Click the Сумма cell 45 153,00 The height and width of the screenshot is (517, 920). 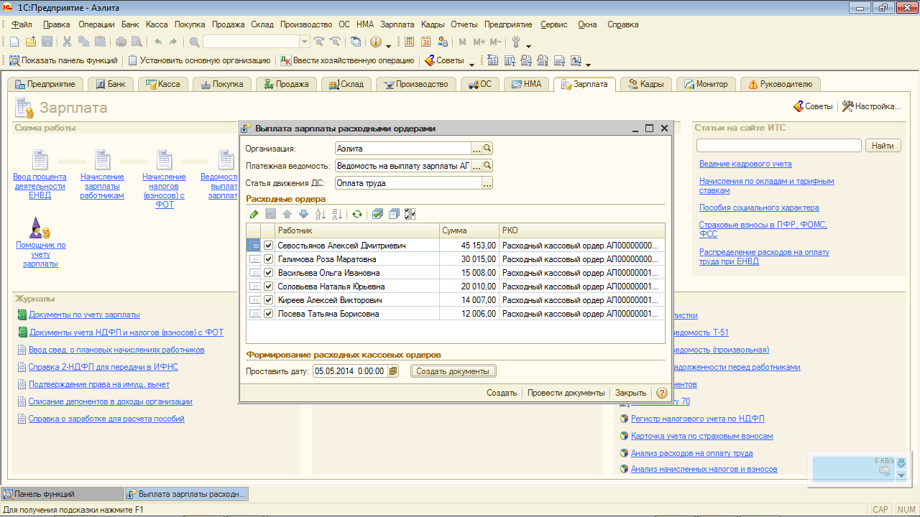469,246
